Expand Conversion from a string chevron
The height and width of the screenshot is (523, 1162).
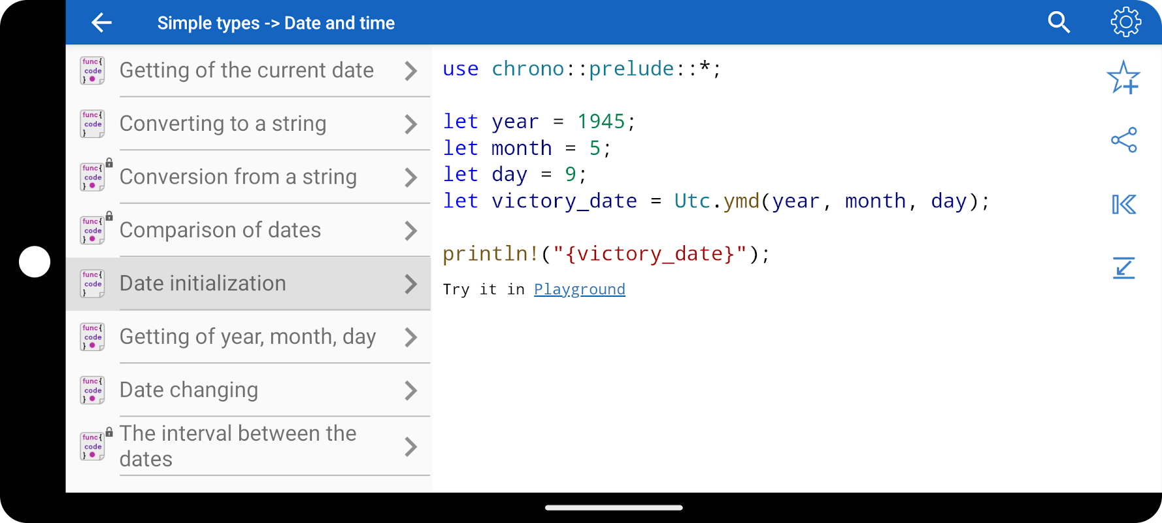410,177
